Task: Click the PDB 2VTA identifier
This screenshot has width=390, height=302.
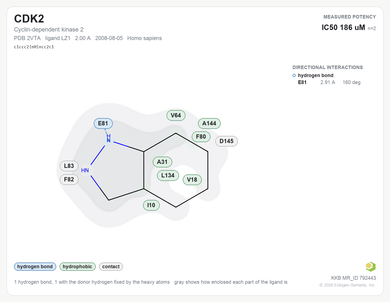Action: (x=27, y=38)
